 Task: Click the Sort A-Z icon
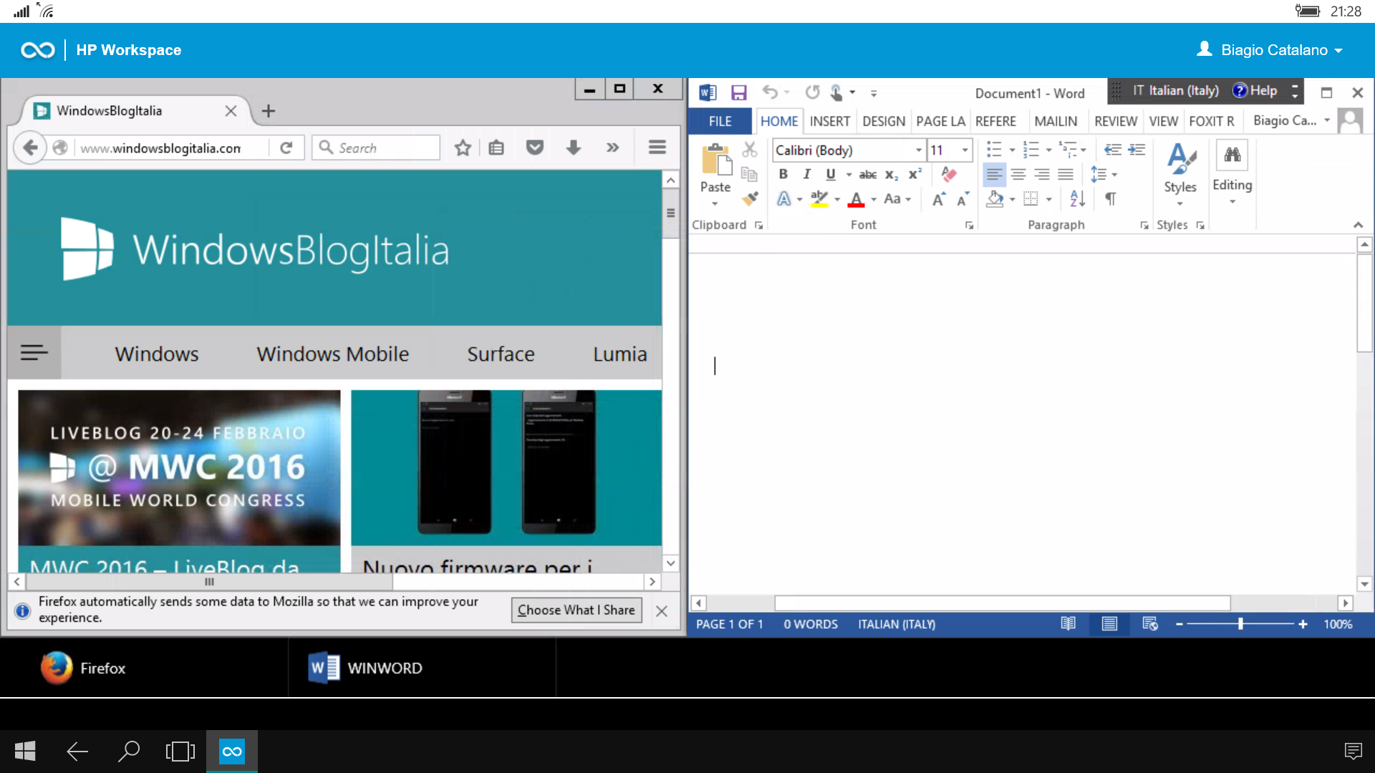coord(1077,199)
